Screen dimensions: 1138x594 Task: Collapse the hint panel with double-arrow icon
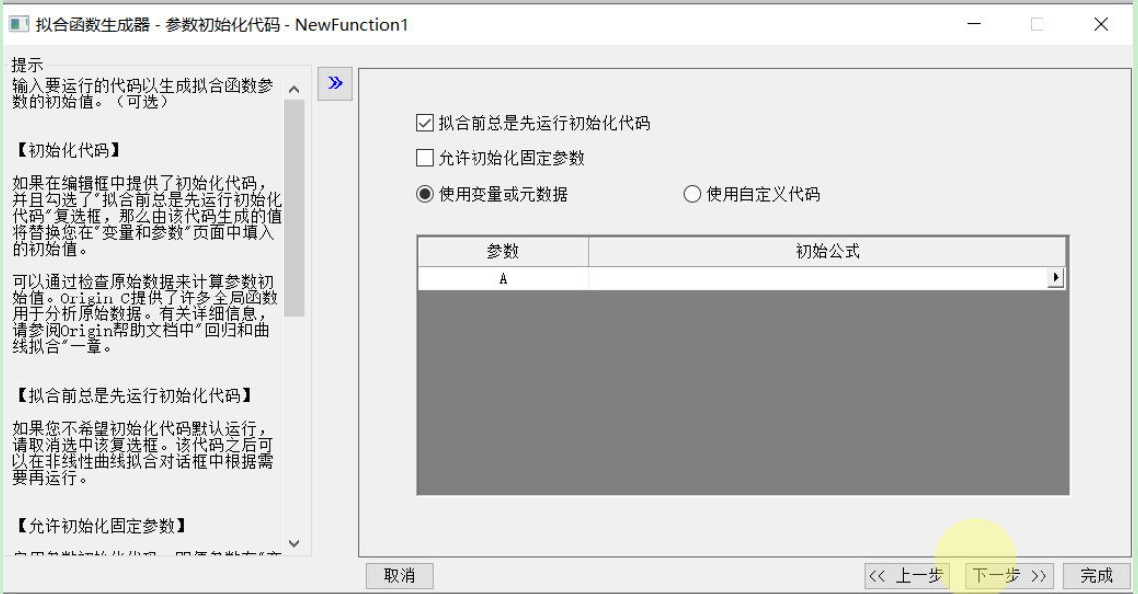[335, 83]
